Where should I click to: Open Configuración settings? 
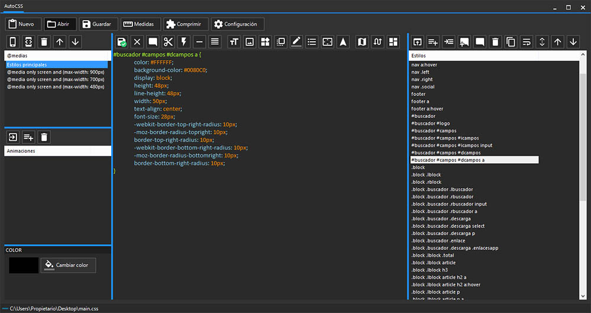coord(238,24)
